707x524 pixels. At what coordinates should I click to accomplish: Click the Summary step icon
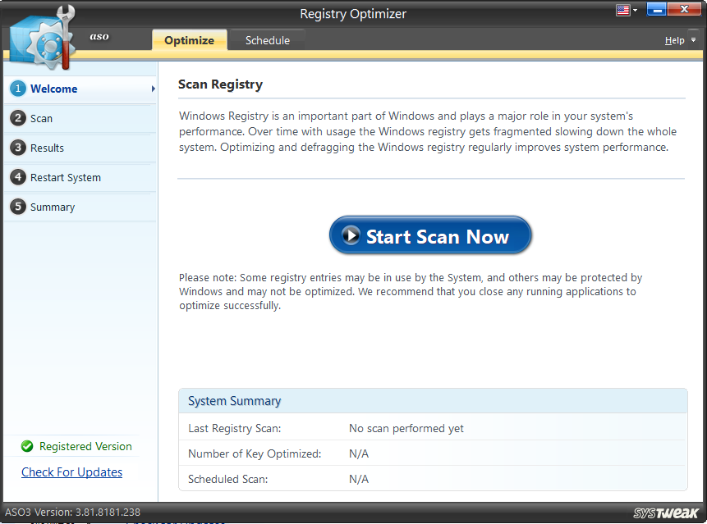(x=18, y=207)
